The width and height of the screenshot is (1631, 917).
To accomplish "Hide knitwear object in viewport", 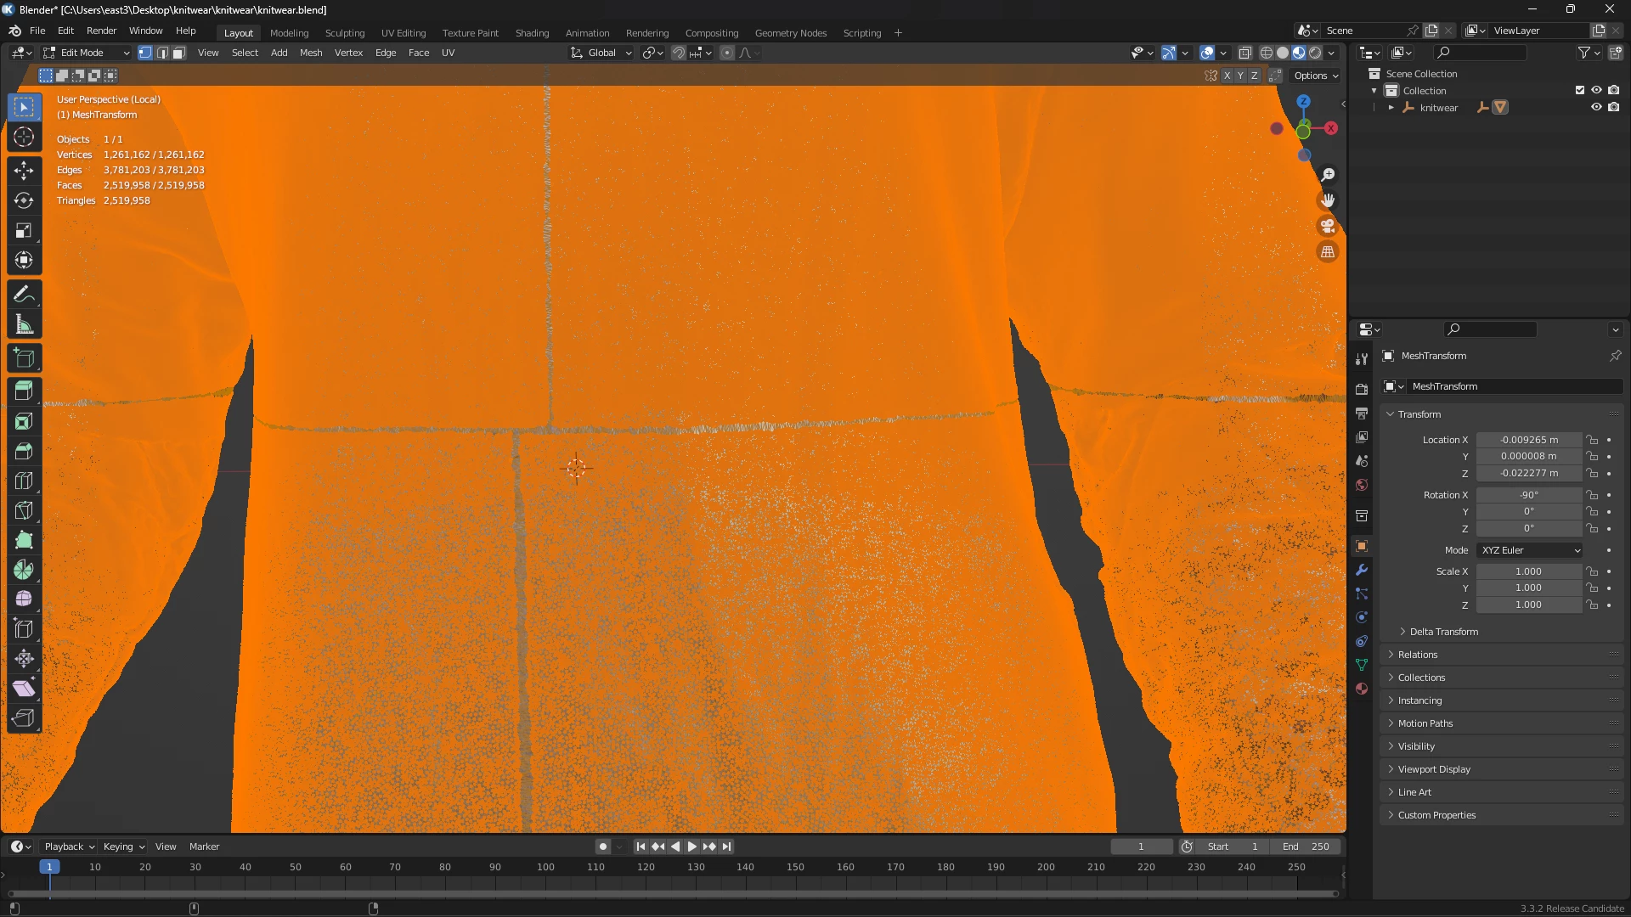I will (1596, 108).
